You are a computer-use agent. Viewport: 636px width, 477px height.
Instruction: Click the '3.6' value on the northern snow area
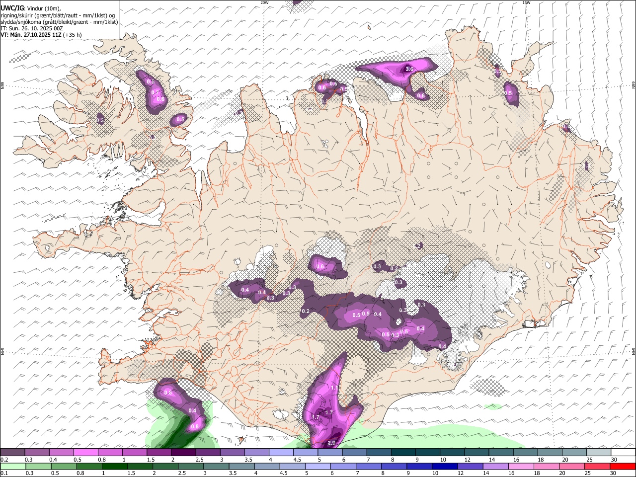(409, 70)
